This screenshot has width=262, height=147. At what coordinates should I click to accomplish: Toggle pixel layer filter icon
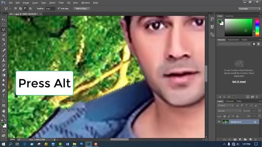(x=237, y=105)
